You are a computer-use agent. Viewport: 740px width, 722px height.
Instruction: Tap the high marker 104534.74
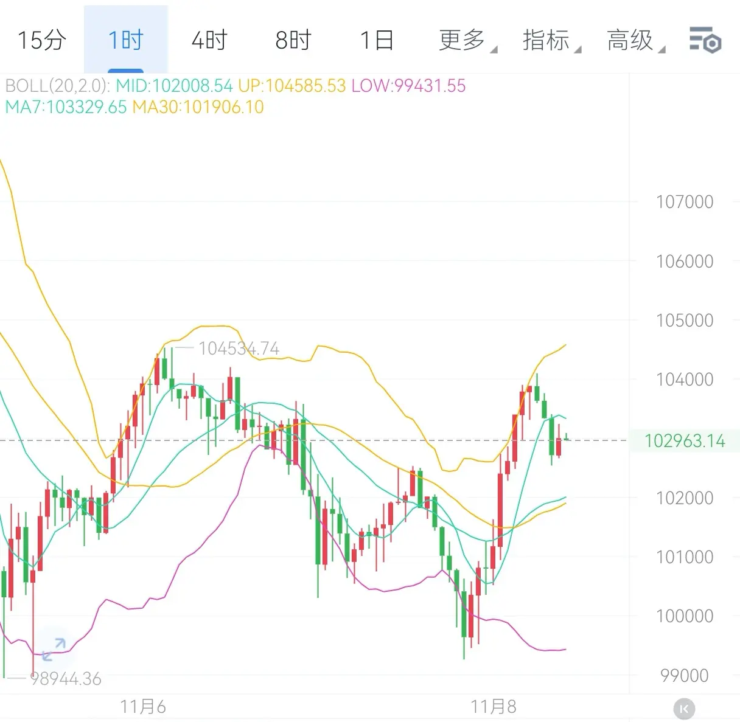pos(239,349)
